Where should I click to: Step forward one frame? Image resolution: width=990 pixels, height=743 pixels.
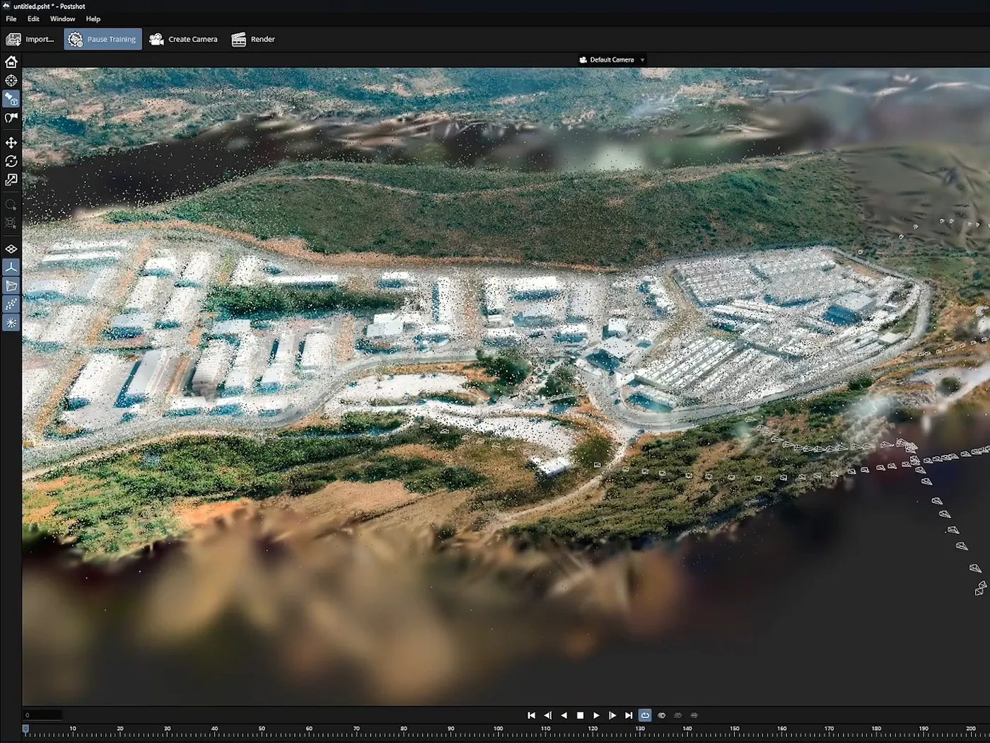pos(612,715)
